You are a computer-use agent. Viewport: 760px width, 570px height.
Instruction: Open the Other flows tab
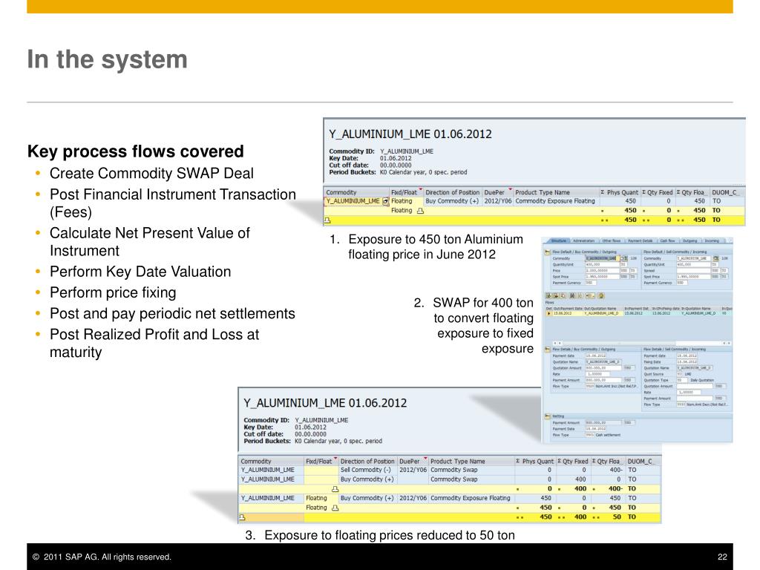click(612, 240)
